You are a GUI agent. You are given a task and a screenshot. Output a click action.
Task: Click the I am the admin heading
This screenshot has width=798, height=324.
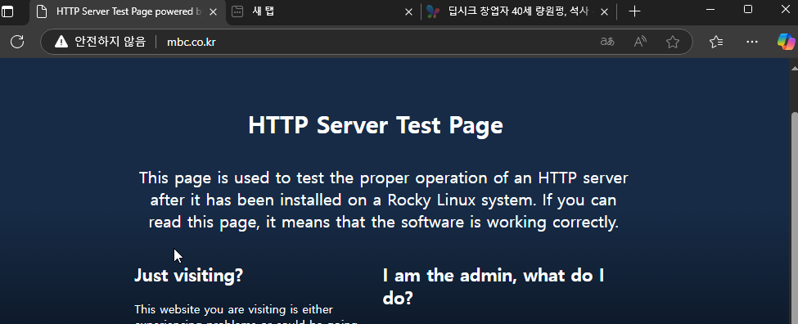pyautogui.click(x=494, y=286)
